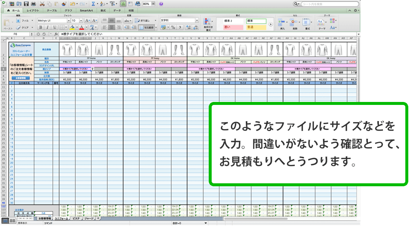Select the Cut scissors icon
409x226 pixels.
tap(42, 4)
